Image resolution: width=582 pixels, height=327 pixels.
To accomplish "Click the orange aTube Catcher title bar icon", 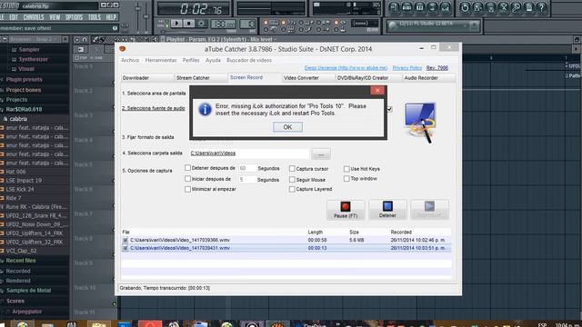I will tap(123, 48).
